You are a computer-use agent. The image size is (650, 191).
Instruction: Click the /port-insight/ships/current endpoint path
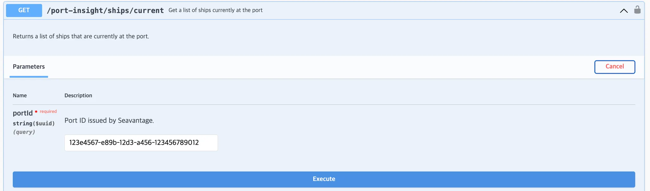click(105, 10)
